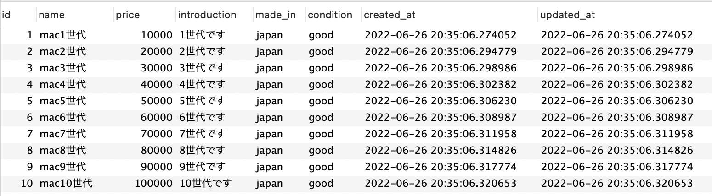
Task: Select the price column header
Action: 145,15
